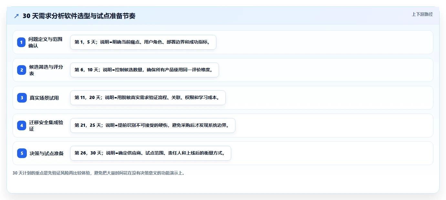The height and width of the screenshot is (200, 446).
Task: Select the step 4 number badge
Action: (x=22, y=125)
